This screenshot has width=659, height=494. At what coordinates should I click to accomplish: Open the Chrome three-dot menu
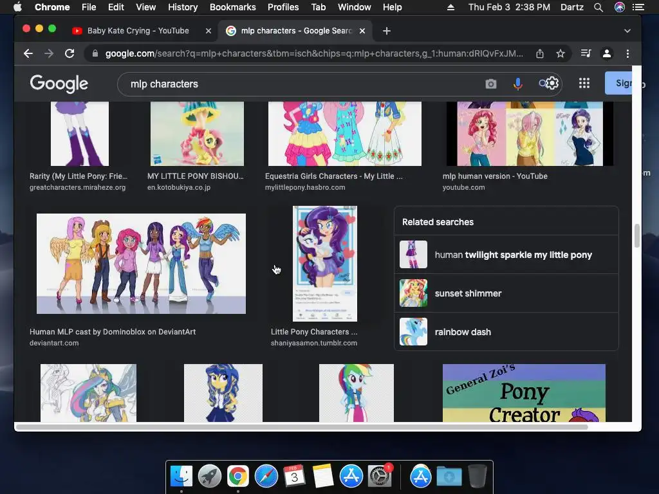point(627,53)
